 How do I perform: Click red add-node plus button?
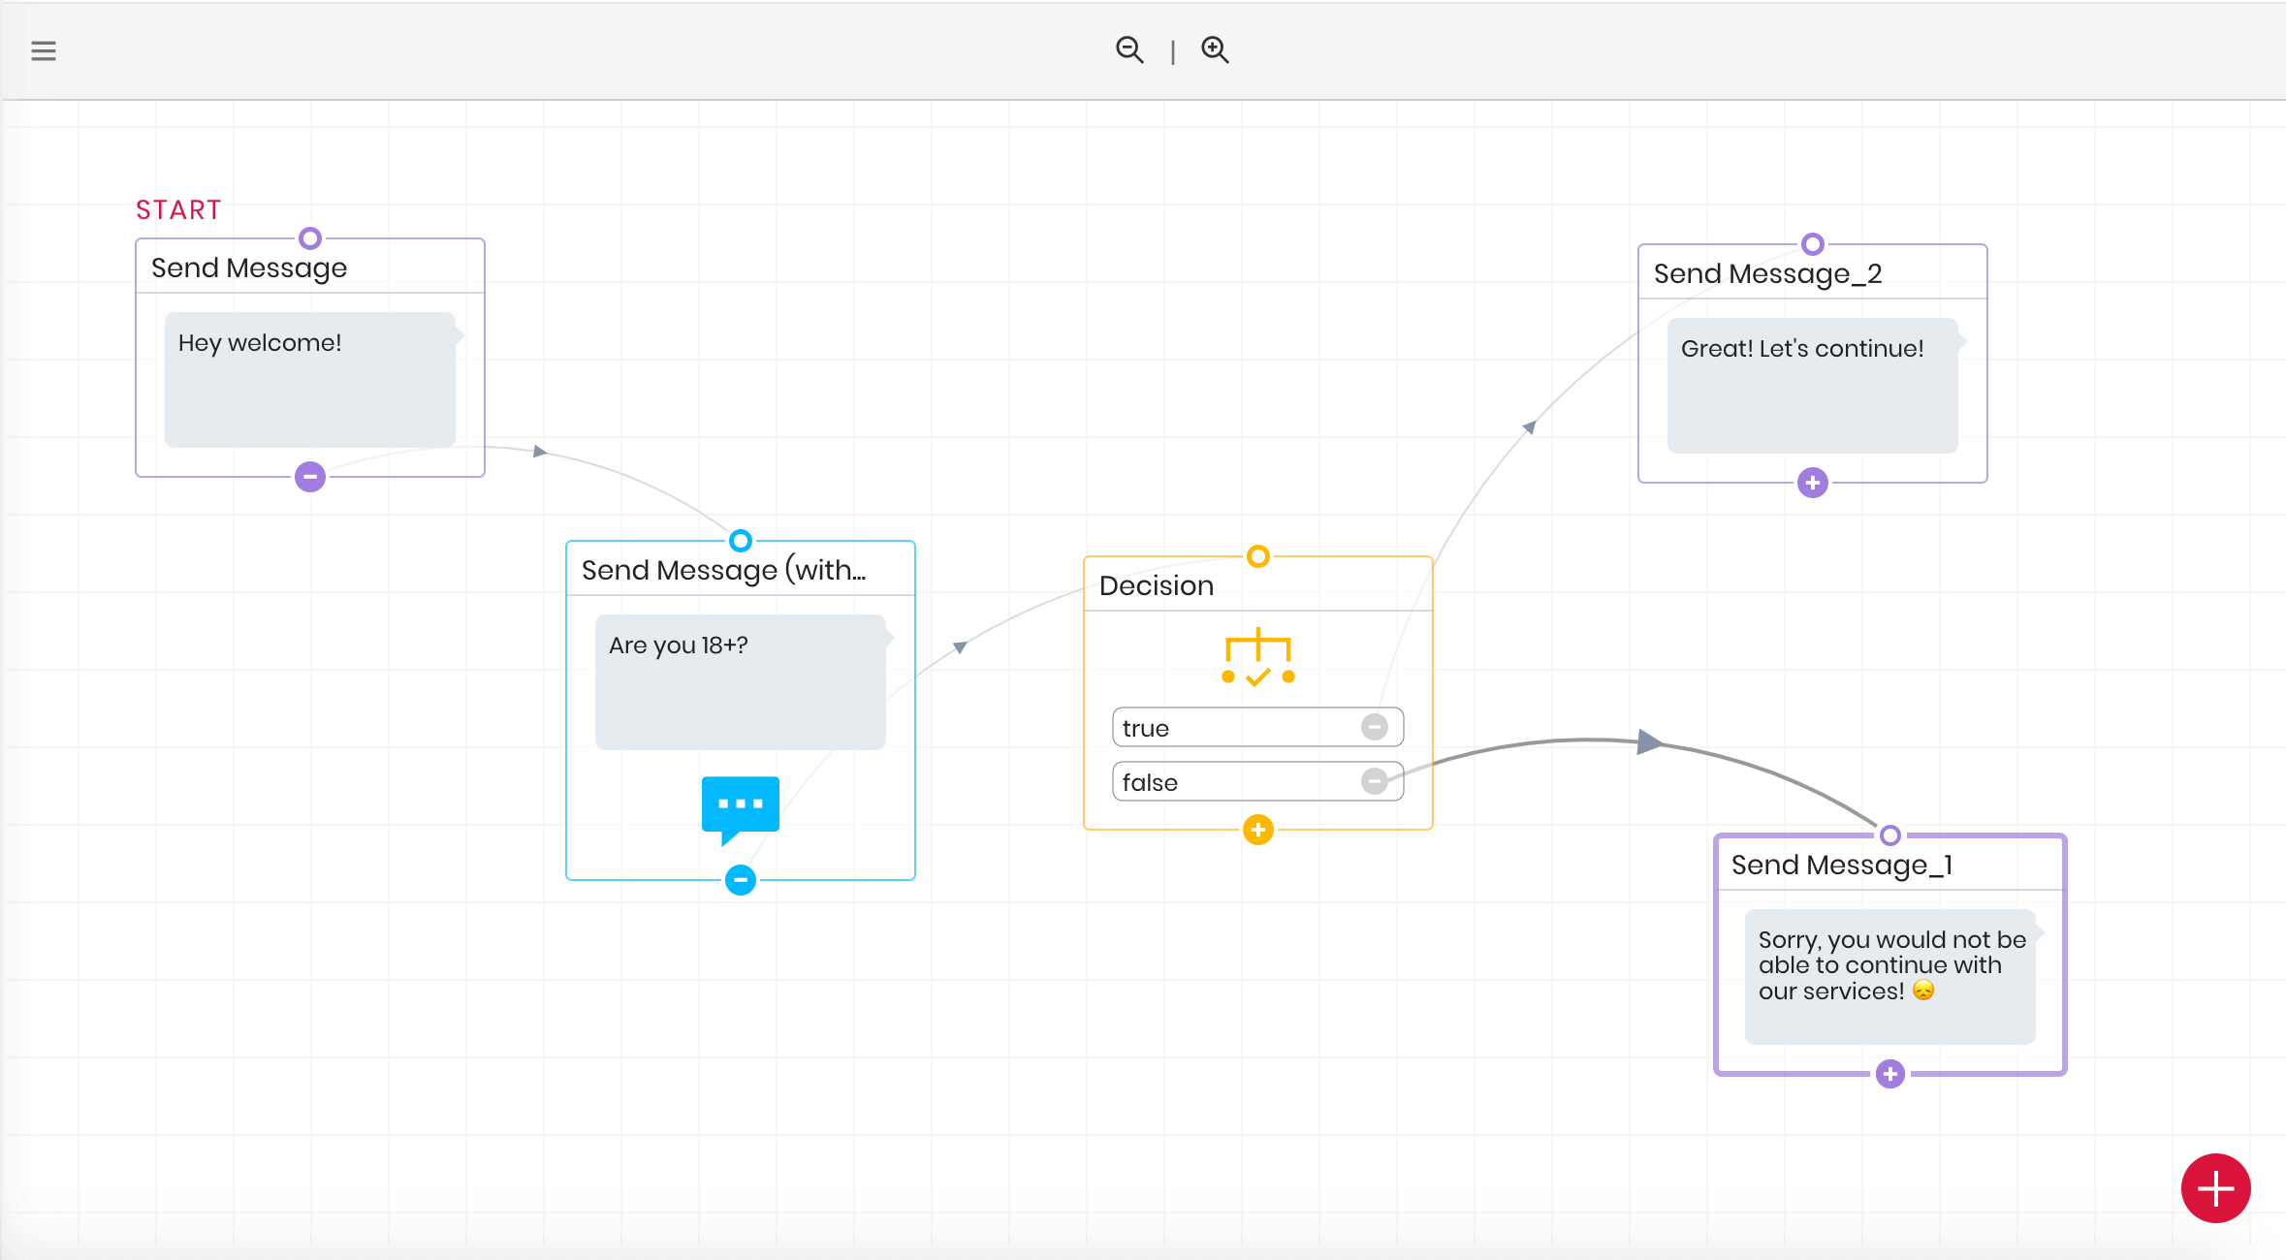[x=2215, y=1187]
